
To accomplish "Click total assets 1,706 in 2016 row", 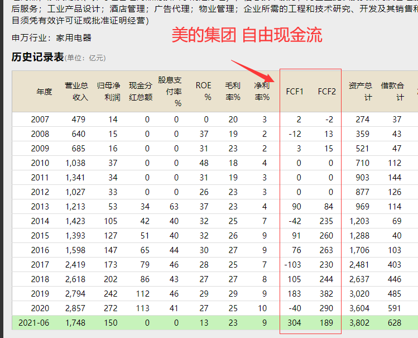I will pyautogui.click(x=359, y=250).
